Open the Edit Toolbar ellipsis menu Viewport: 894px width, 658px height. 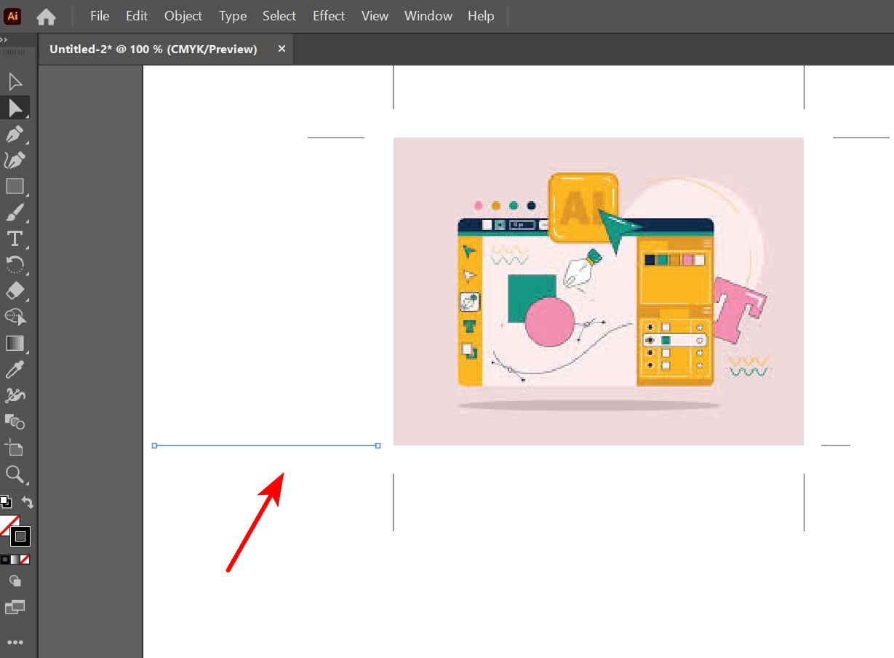tap(15, 641)
